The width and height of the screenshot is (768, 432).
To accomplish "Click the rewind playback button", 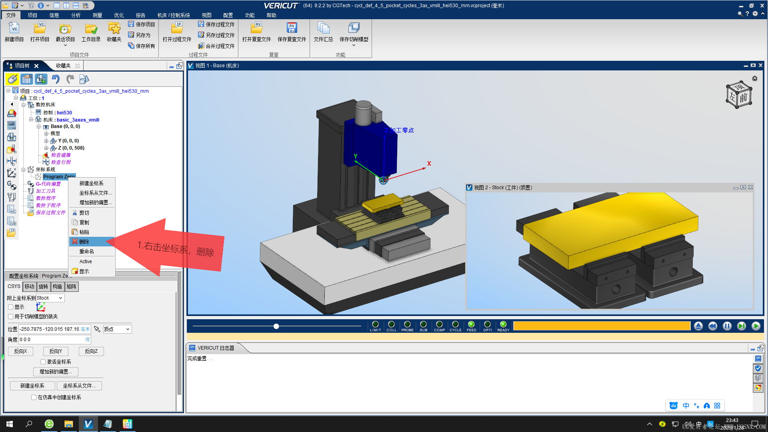I will point(713,326).
